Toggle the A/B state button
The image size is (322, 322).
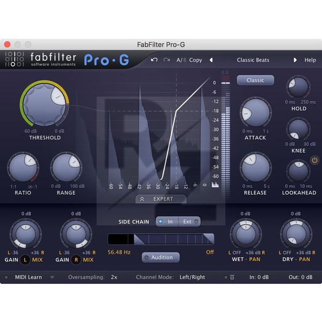click(x=181, y=60)
